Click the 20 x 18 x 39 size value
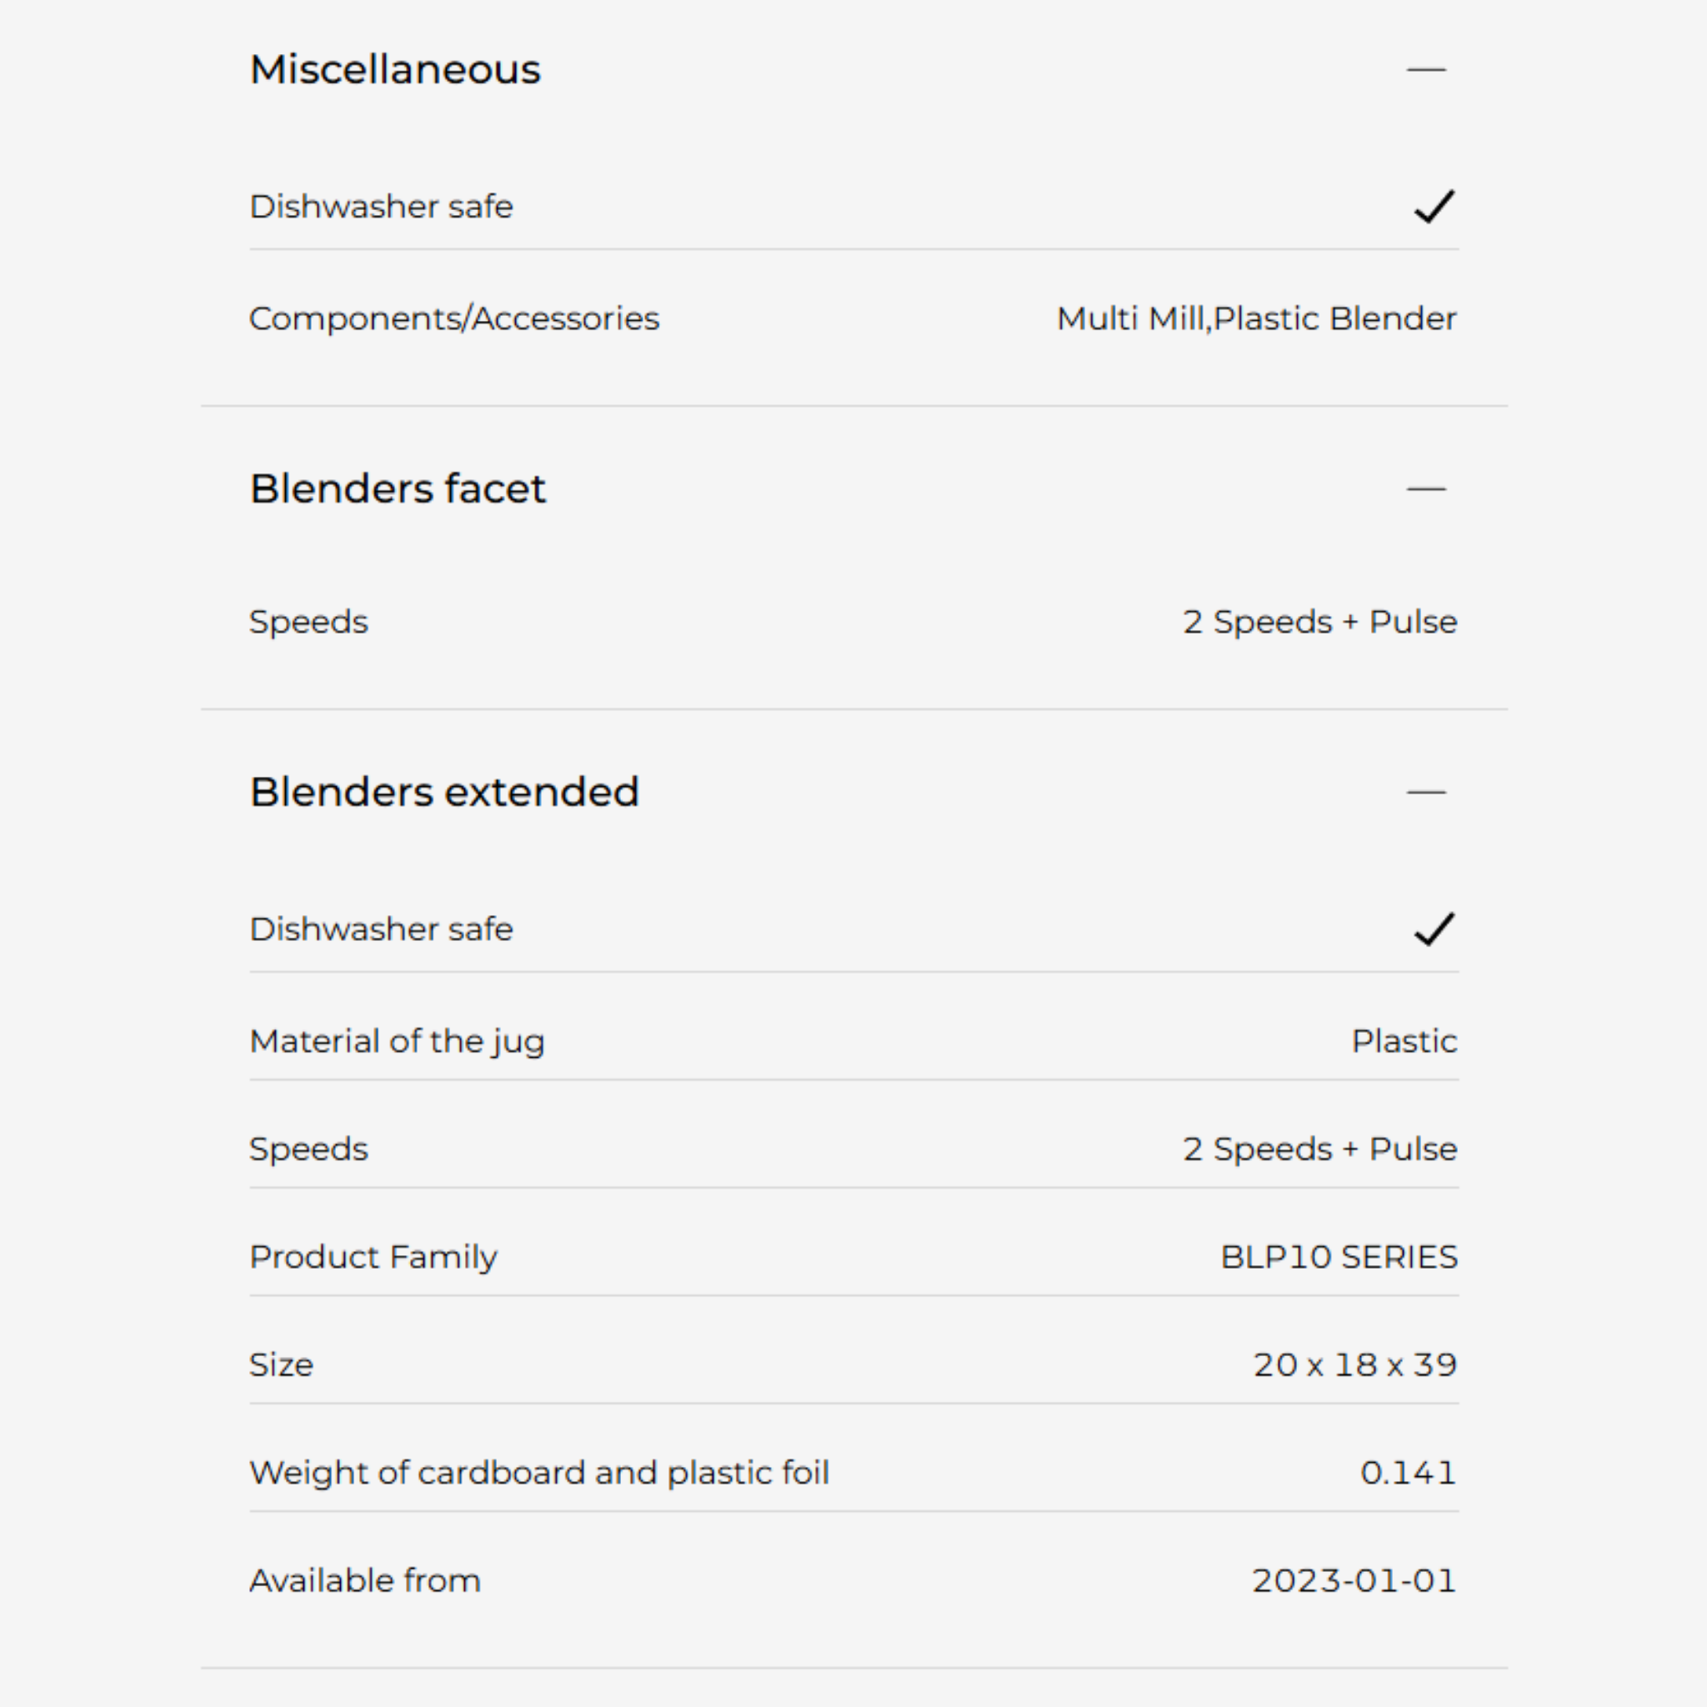The image size is (1707, 1707). tap(1354, 1365)
